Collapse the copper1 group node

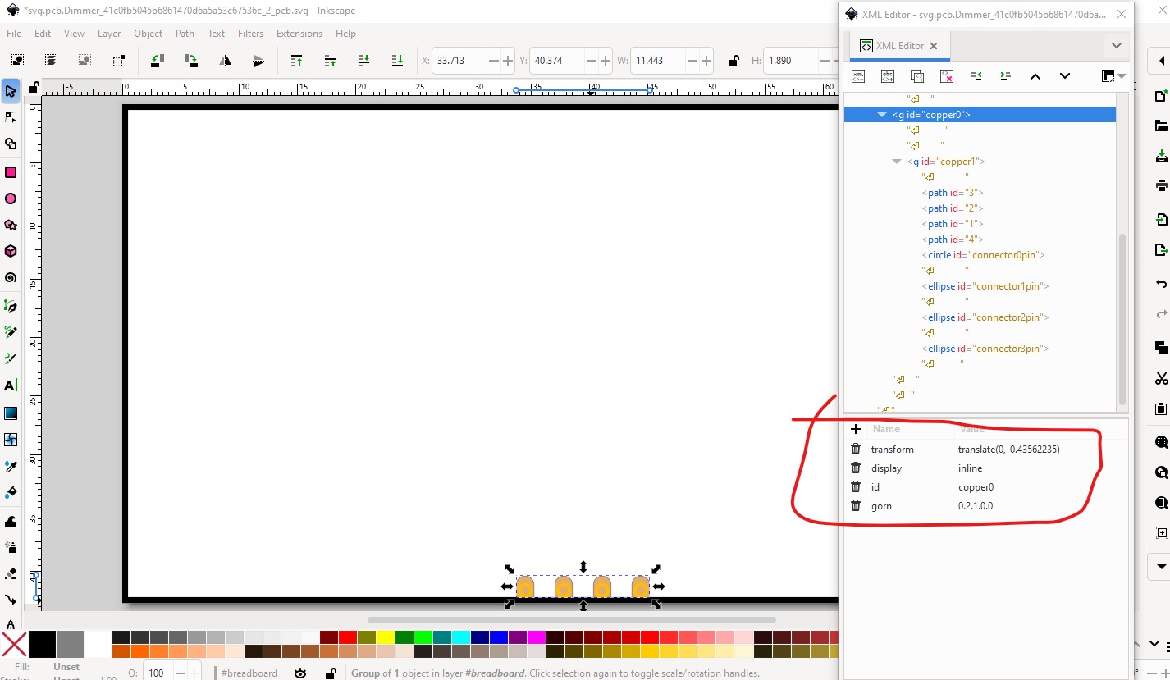coord(897,162)
